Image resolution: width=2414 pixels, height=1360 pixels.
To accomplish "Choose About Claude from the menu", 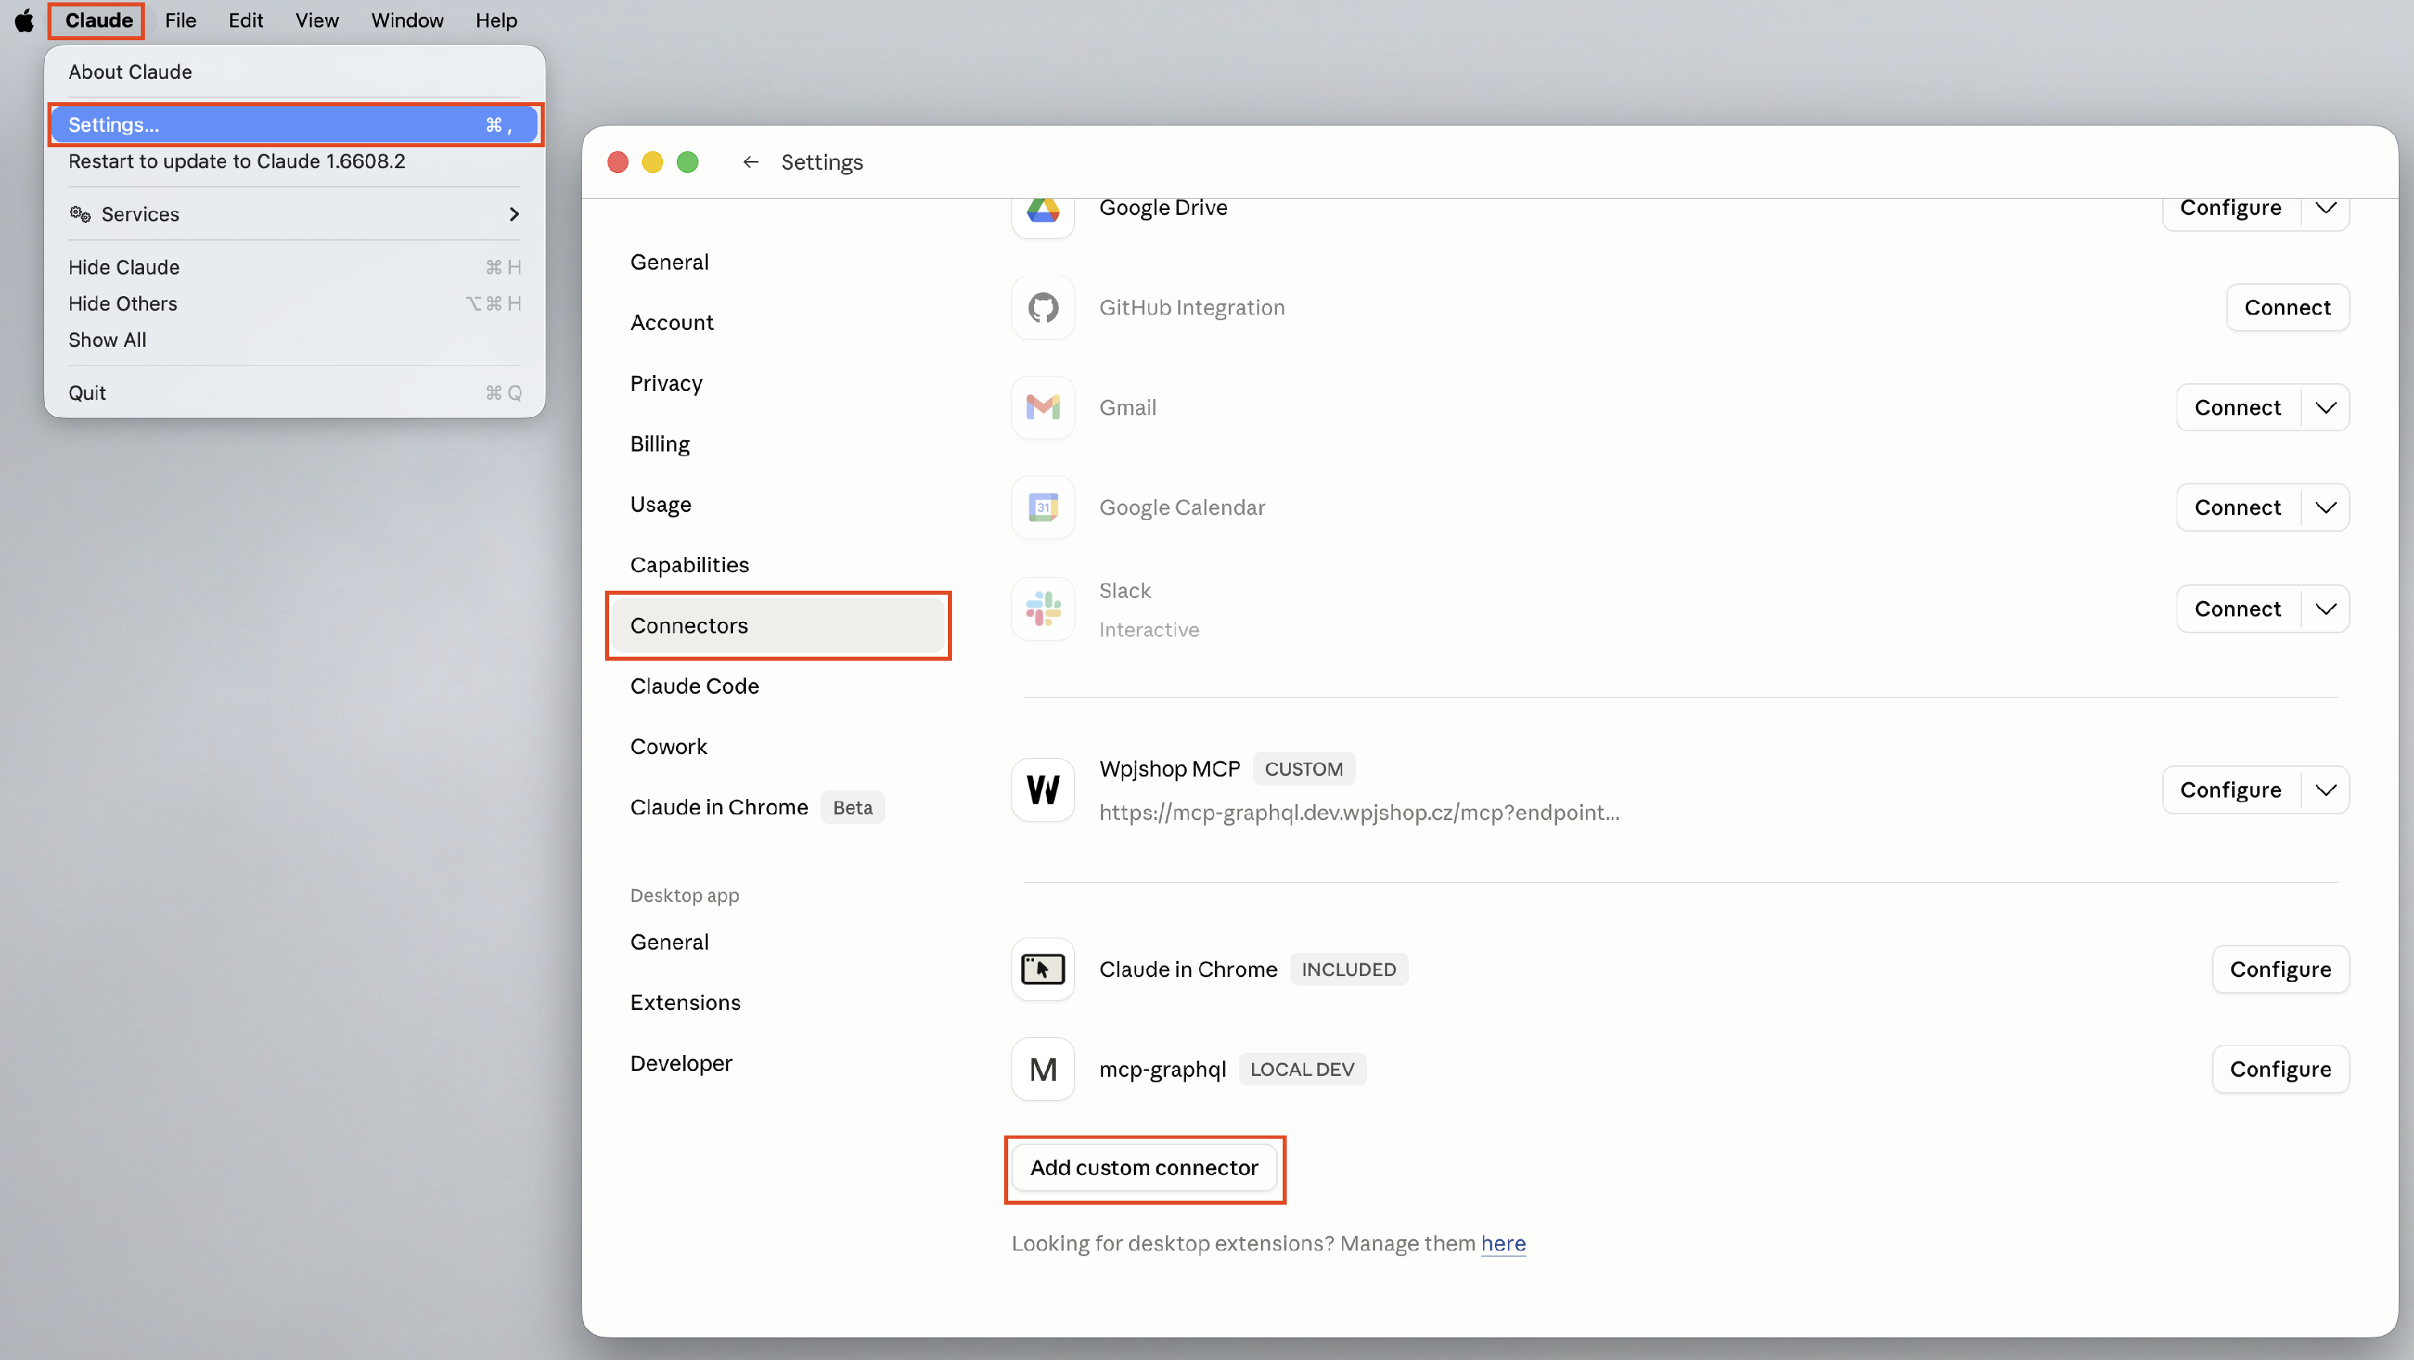I will click(295, 72).
